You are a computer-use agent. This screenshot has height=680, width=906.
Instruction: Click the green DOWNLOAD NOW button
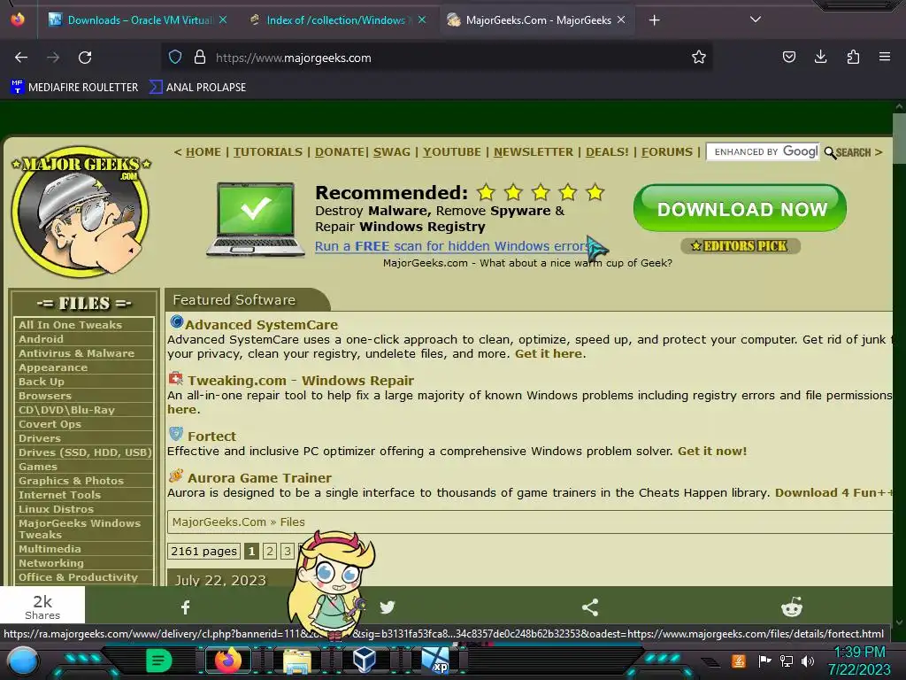coord(741,209)
